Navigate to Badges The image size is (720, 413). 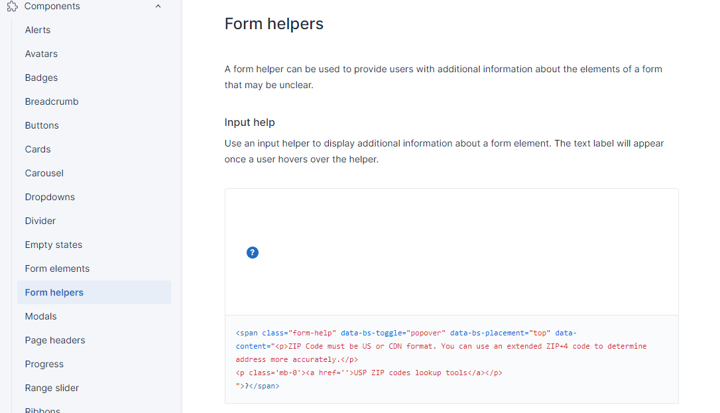(x=41, y=78)
